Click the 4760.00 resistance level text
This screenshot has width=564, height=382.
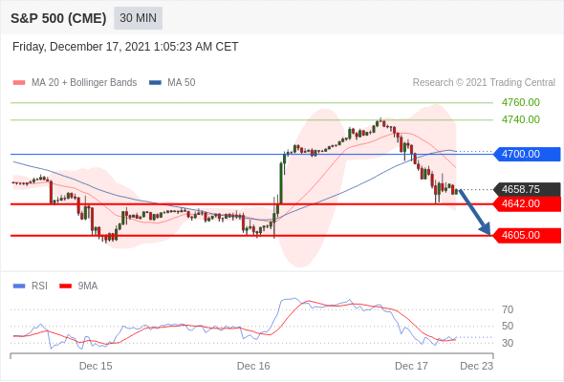(521, 102)
